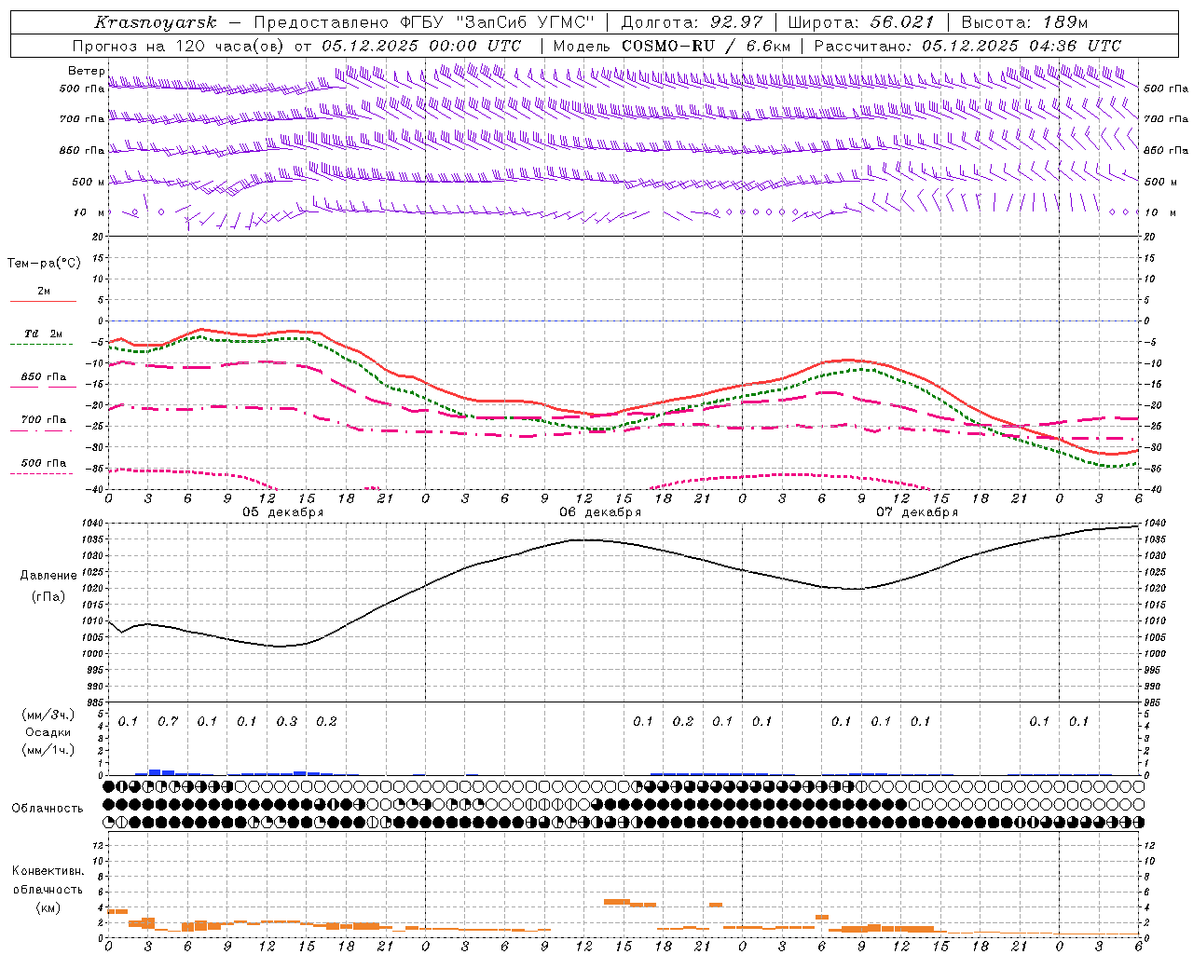Click the 'Осадки' precipitation label

point(48,732)
